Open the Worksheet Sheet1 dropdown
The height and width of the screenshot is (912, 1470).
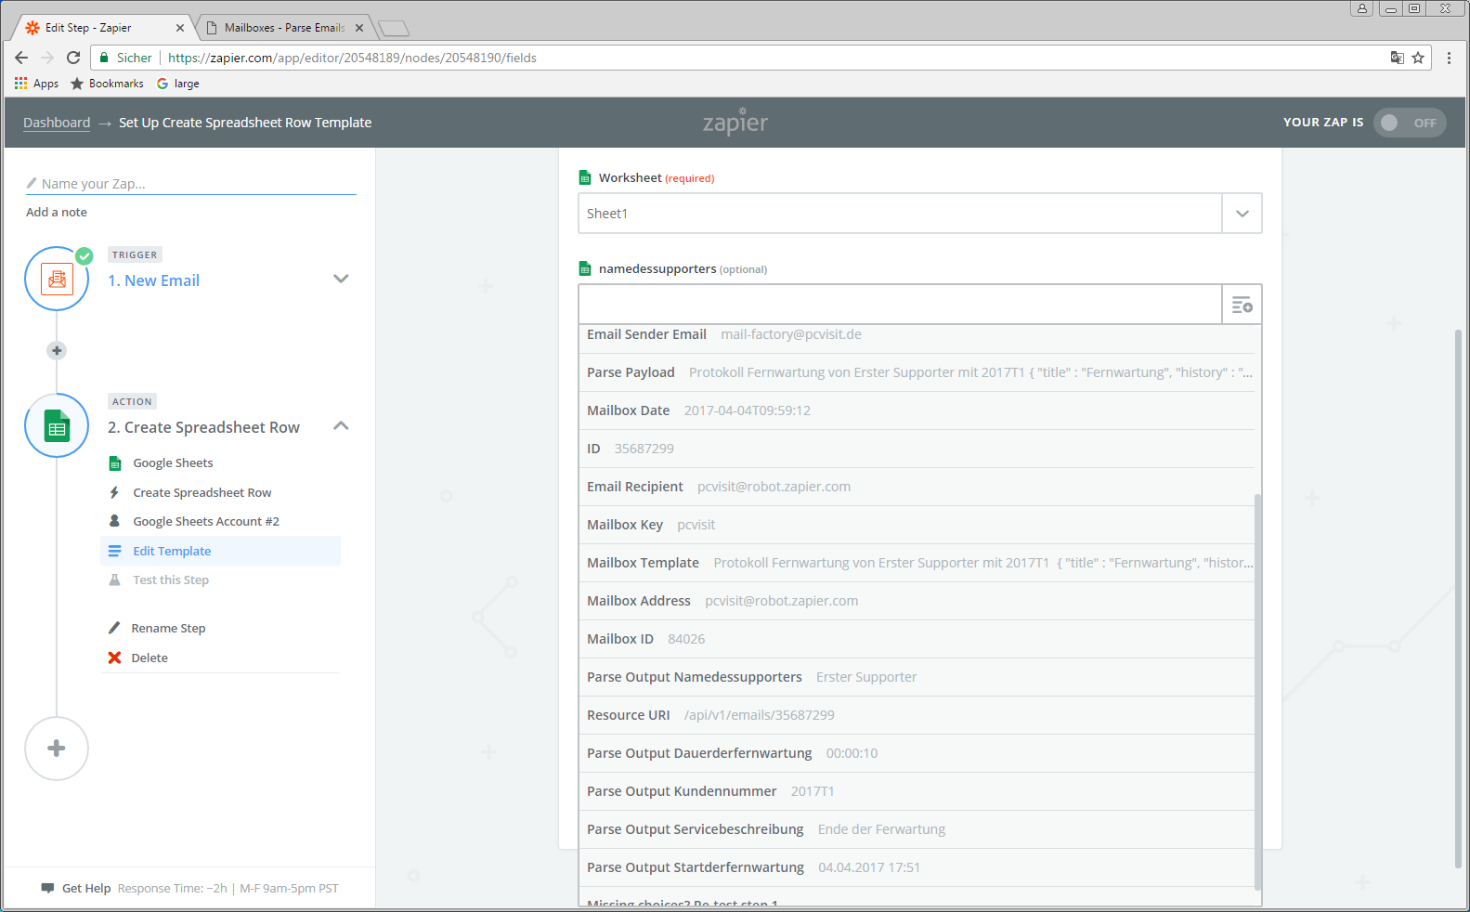(x=1242, y=214)
